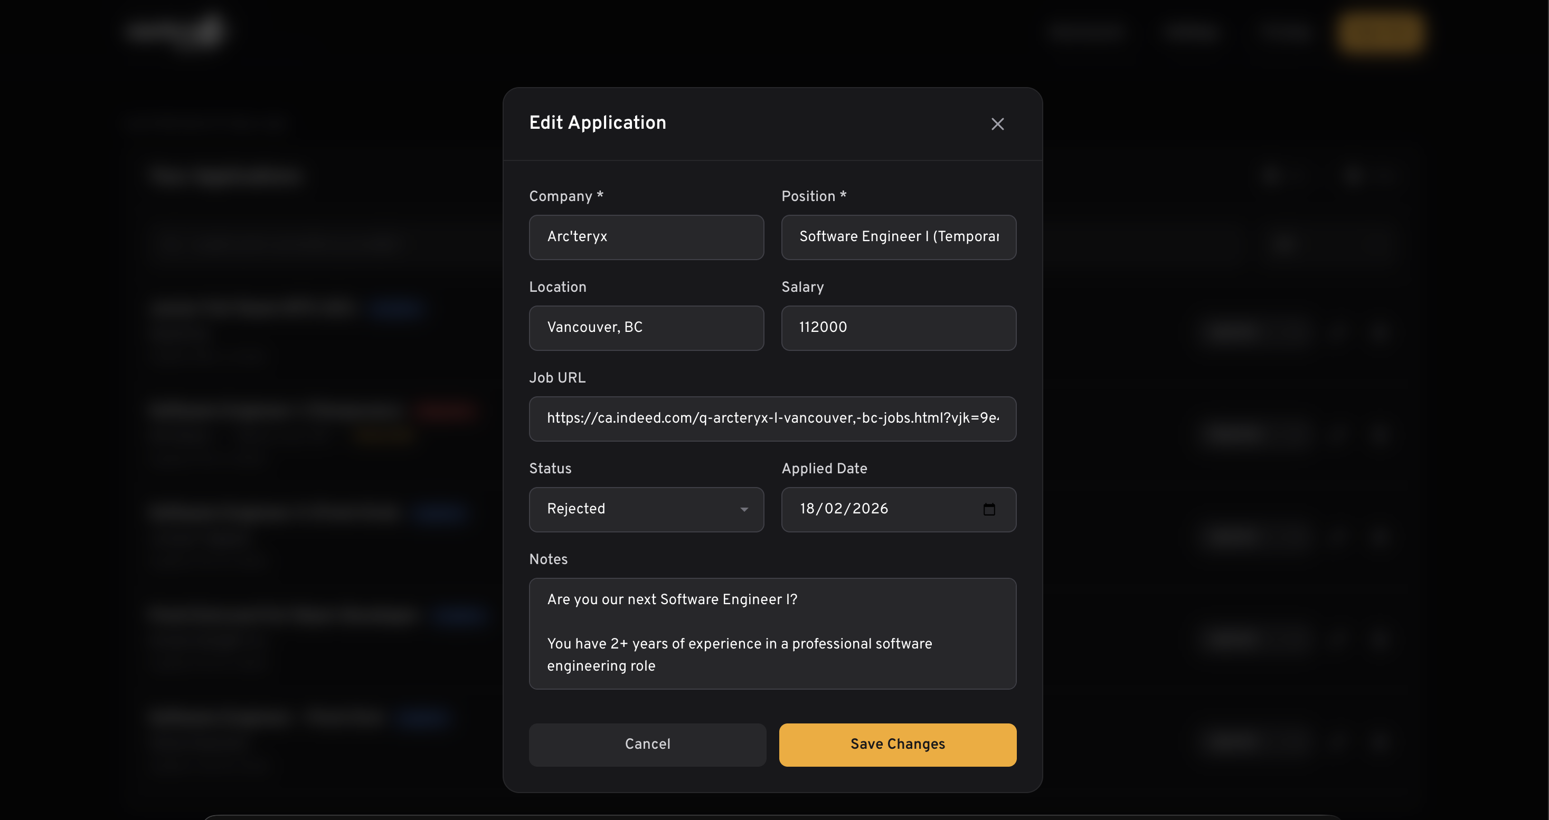Focus the Company field containing Arc'teryx
1549x820 pixels.
[x=646, y=237]
